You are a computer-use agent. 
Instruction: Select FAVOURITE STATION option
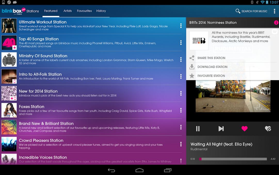pyautogui.click(x=211, y=76)
